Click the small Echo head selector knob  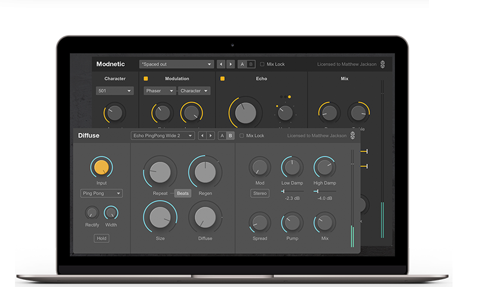285,113
